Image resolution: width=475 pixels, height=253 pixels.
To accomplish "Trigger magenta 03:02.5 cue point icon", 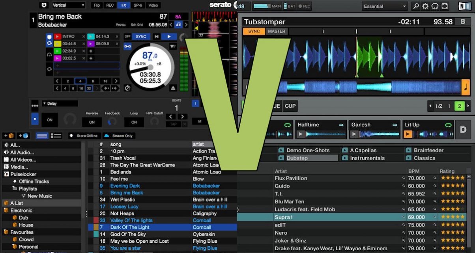I will point(57,58).
